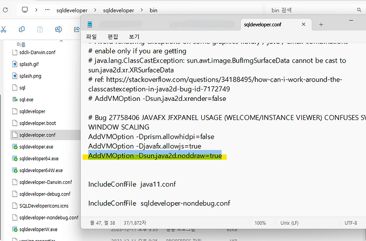Image resolution: width=366 pixels, height=241 pixels.
Task: Expand chevron after first sqldeveloper breadcrumb
Action: pos(95,10)
